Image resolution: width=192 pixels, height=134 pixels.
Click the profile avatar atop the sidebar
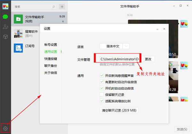coord(5,6)
